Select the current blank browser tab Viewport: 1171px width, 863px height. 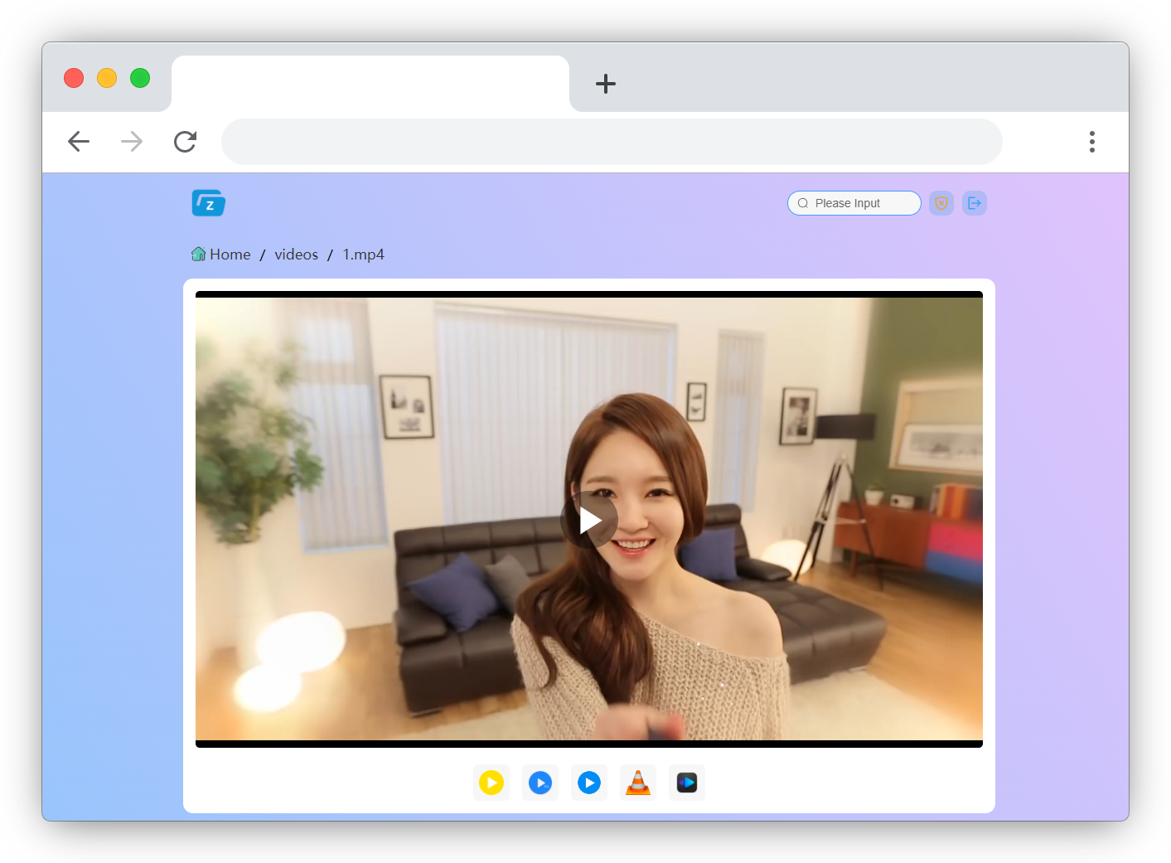[370, 84]
